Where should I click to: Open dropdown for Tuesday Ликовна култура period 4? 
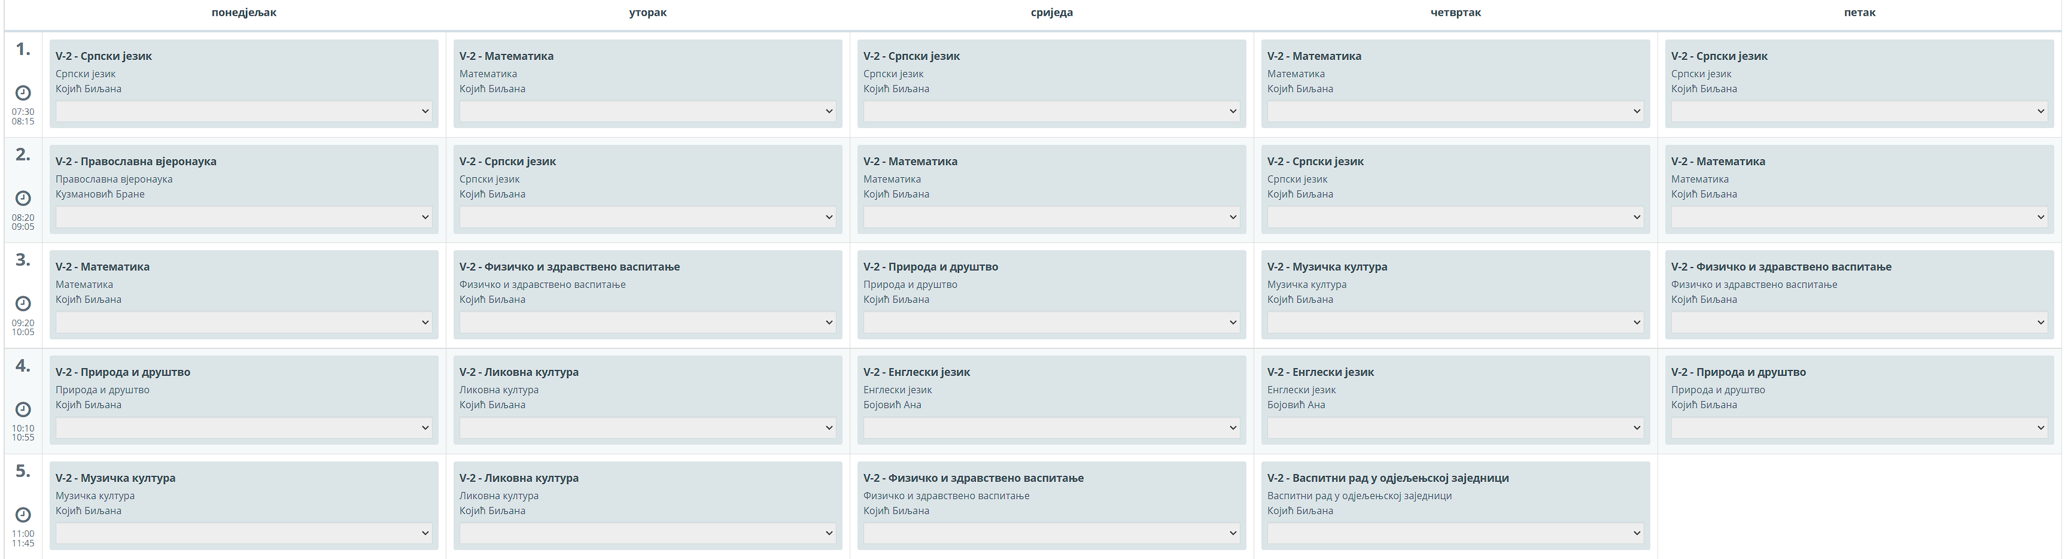pyautogui.click(x=647, y=428)
